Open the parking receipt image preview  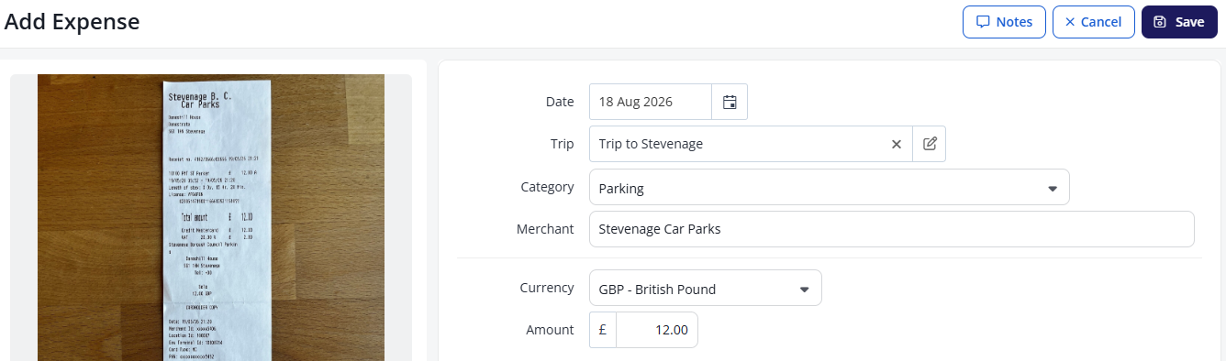211,217
